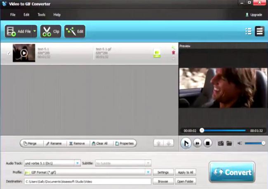
Task: Move the file down with arrow
Action: point(169,144)
